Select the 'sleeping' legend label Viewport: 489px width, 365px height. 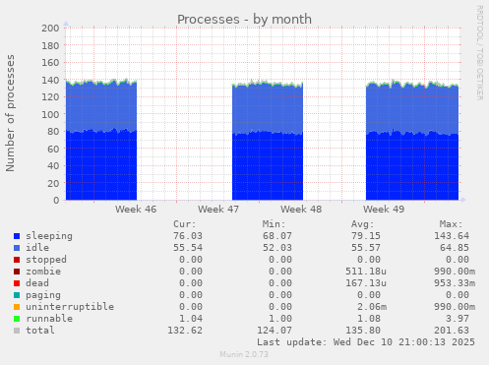pyautogui.click(x=49, y=236)
